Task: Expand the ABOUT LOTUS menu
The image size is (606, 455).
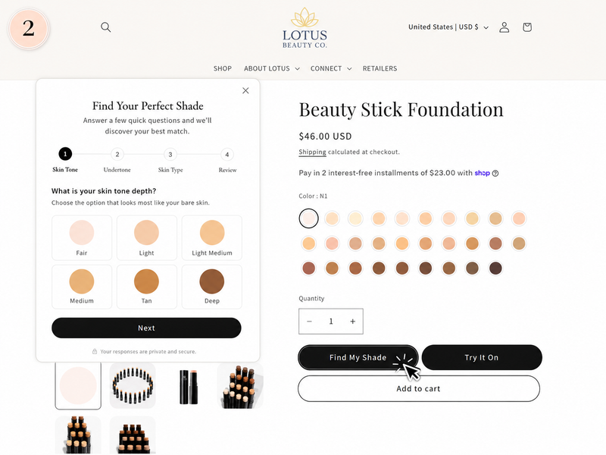Action: (271, 68)
